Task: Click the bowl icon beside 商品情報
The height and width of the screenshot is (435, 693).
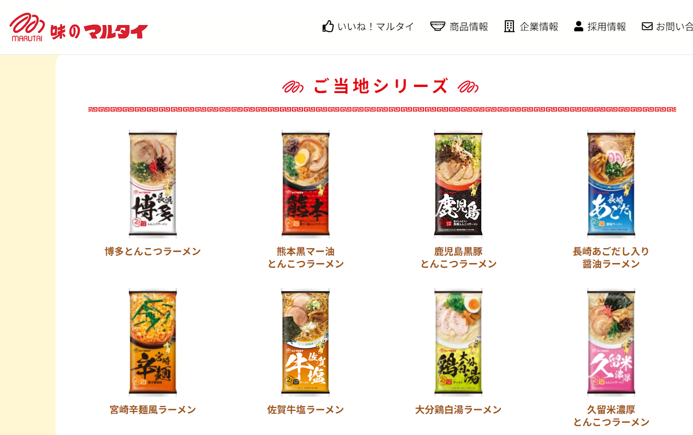Action: click(x=437, y=26)
